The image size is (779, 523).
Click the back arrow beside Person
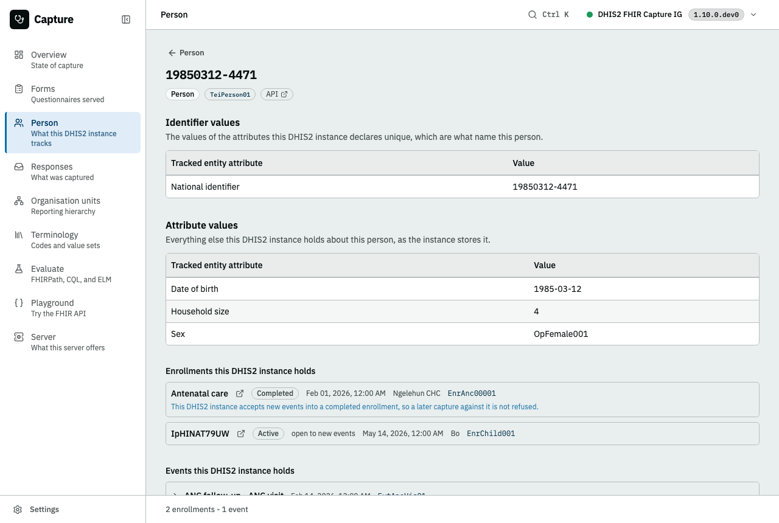click(172, 53)
